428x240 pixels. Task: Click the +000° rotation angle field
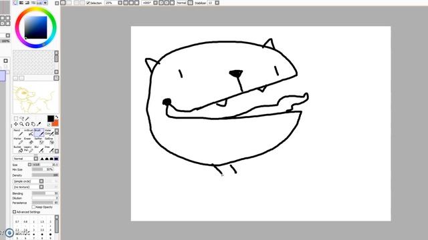point(147,3)
